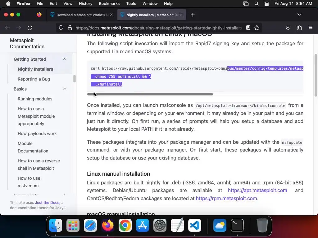Open the Extensions puzzle icon
The image size is (318, 238).
[x=299, y=28]
